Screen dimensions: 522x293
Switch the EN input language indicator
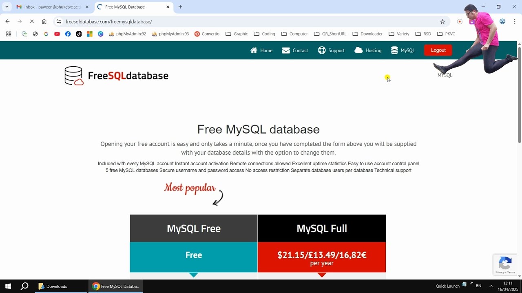tap(479, 286)
